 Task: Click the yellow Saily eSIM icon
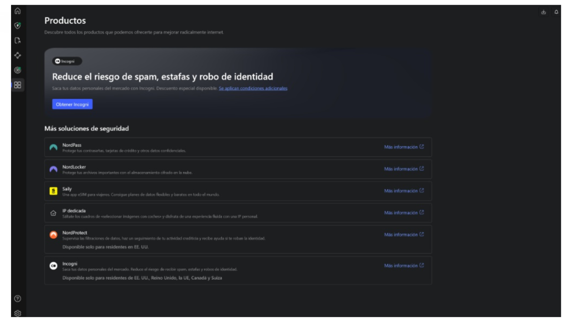[x=53, y=191]
